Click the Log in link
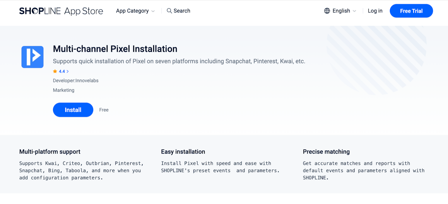The height and width of the screenshot is (204, 448). (375, 11)
